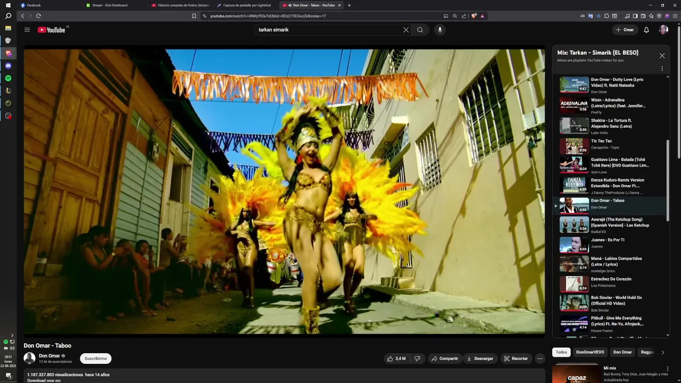Click the Compartir share button
Screen dimensions: 681x383
click(x=444, y=359)
